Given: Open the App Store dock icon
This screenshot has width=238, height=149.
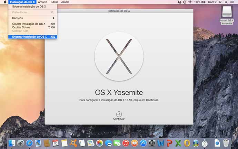Looking at the screenshot, I should (x=143, y=143).
